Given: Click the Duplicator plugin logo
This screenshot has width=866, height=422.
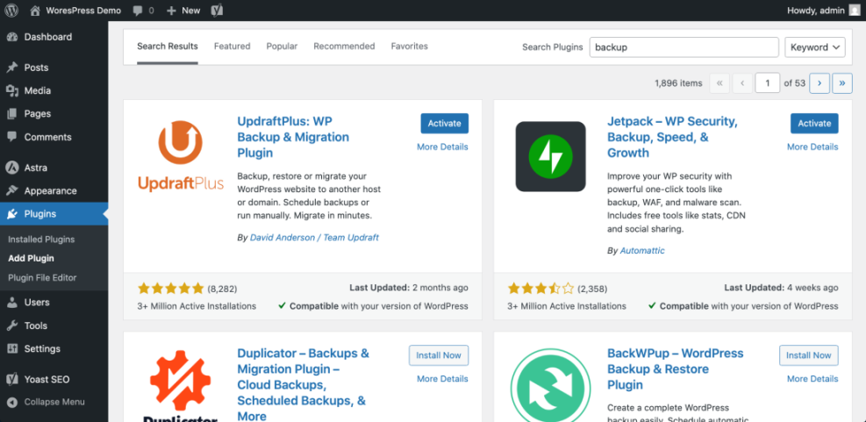Looking at the screenshot, I should (181, 387).
